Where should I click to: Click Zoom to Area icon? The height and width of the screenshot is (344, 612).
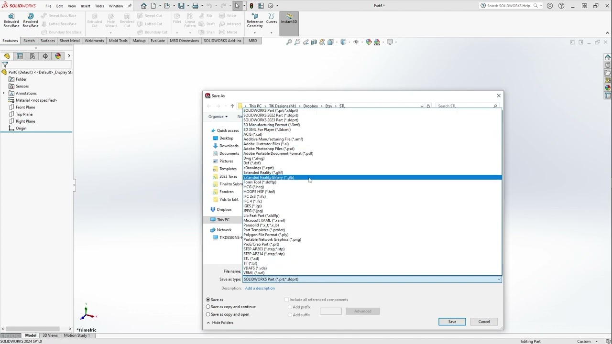(x=297, y=42)
